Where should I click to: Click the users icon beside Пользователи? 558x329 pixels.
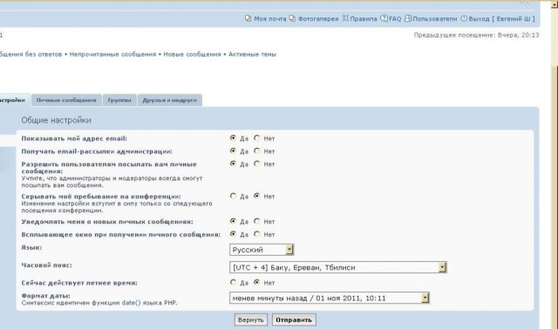pos(408,18)
